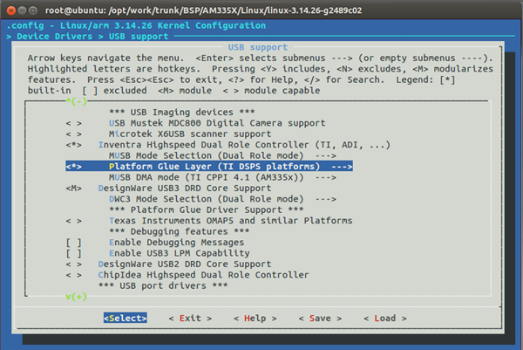Click the '*** USB Imaging devices ***' heading
Screen dimensions: 523x350
tap(182, 113)
